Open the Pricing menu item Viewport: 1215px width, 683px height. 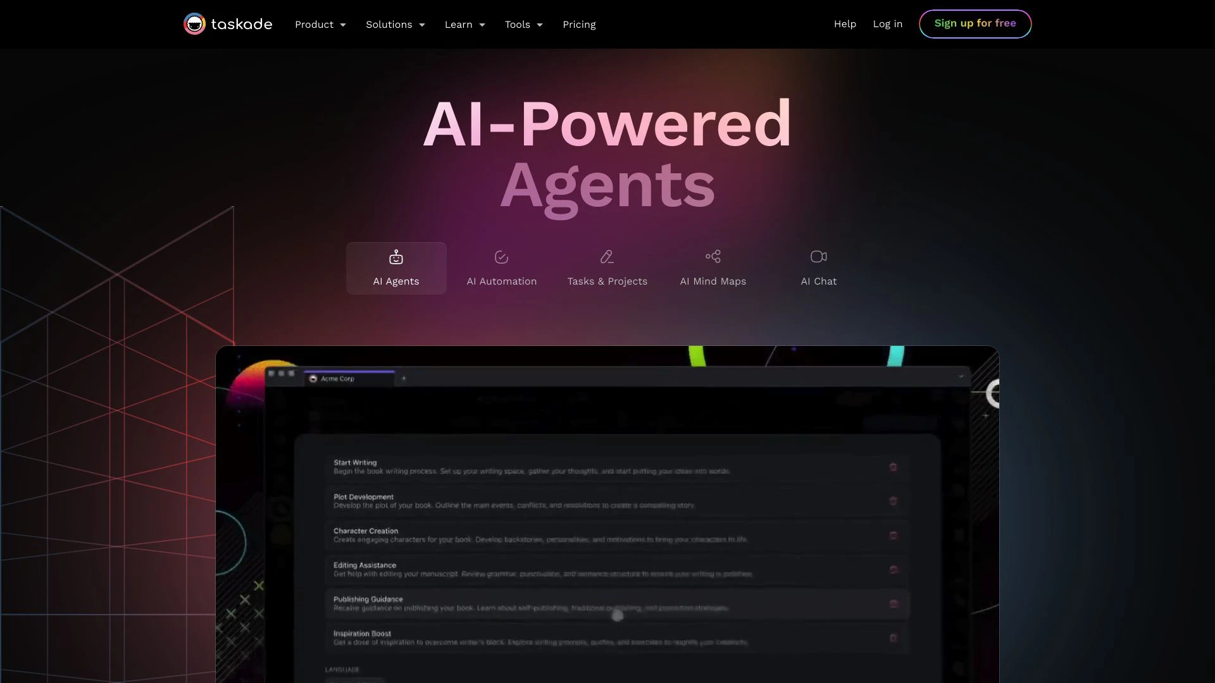click(x=579, y=24)
